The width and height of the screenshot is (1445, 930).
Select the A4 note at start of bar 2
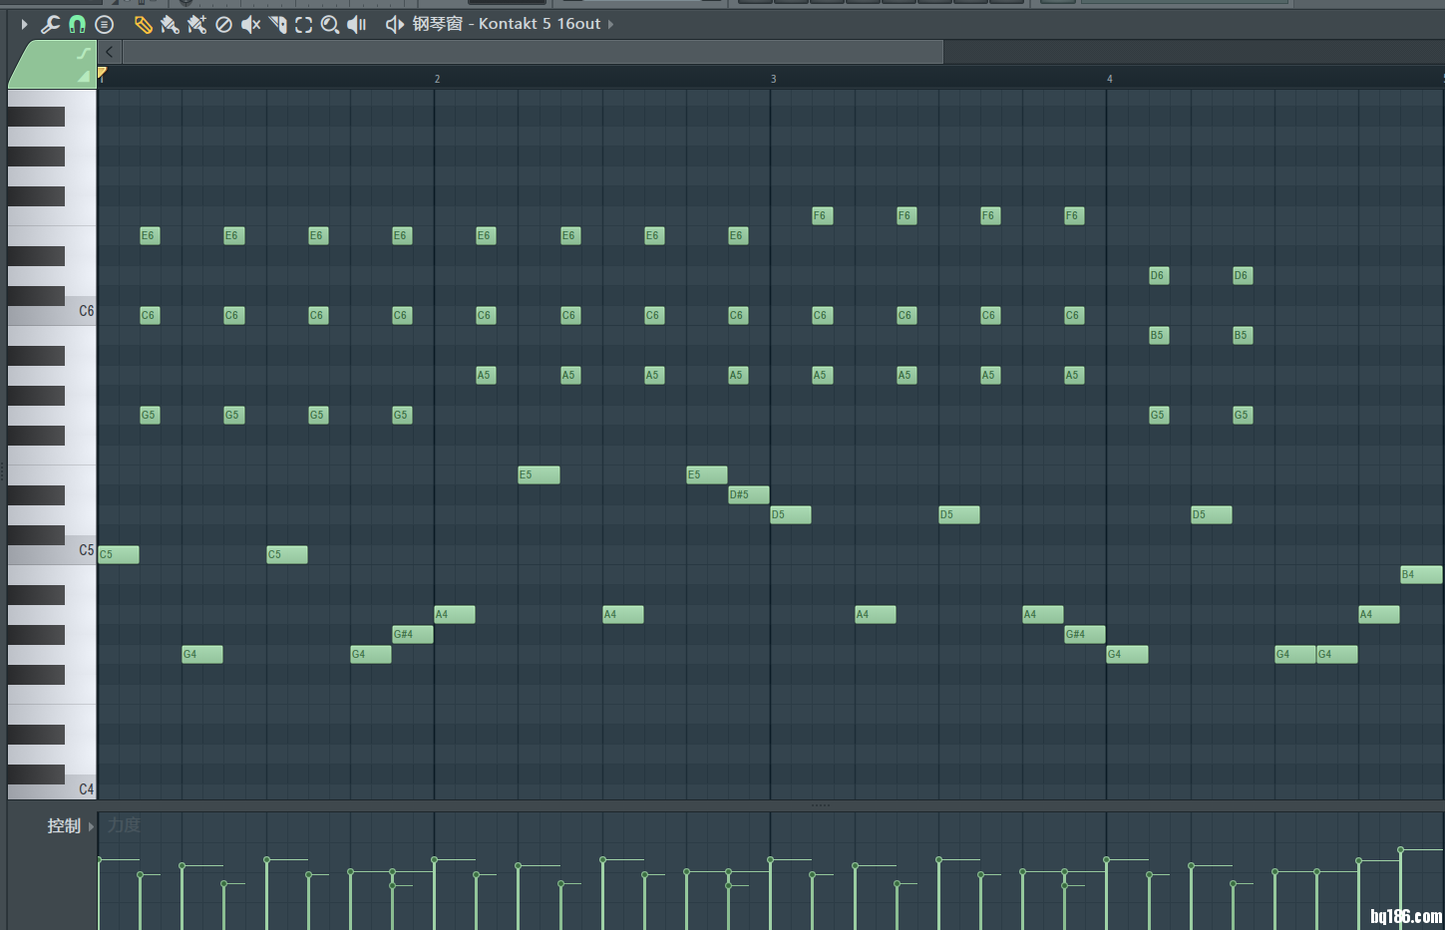click(x=455, y=614)
